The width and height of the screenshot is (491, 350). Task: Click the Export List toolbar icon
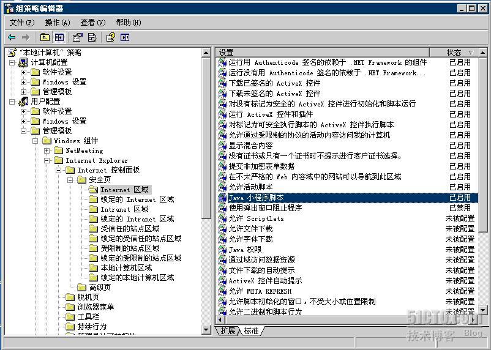92,37
